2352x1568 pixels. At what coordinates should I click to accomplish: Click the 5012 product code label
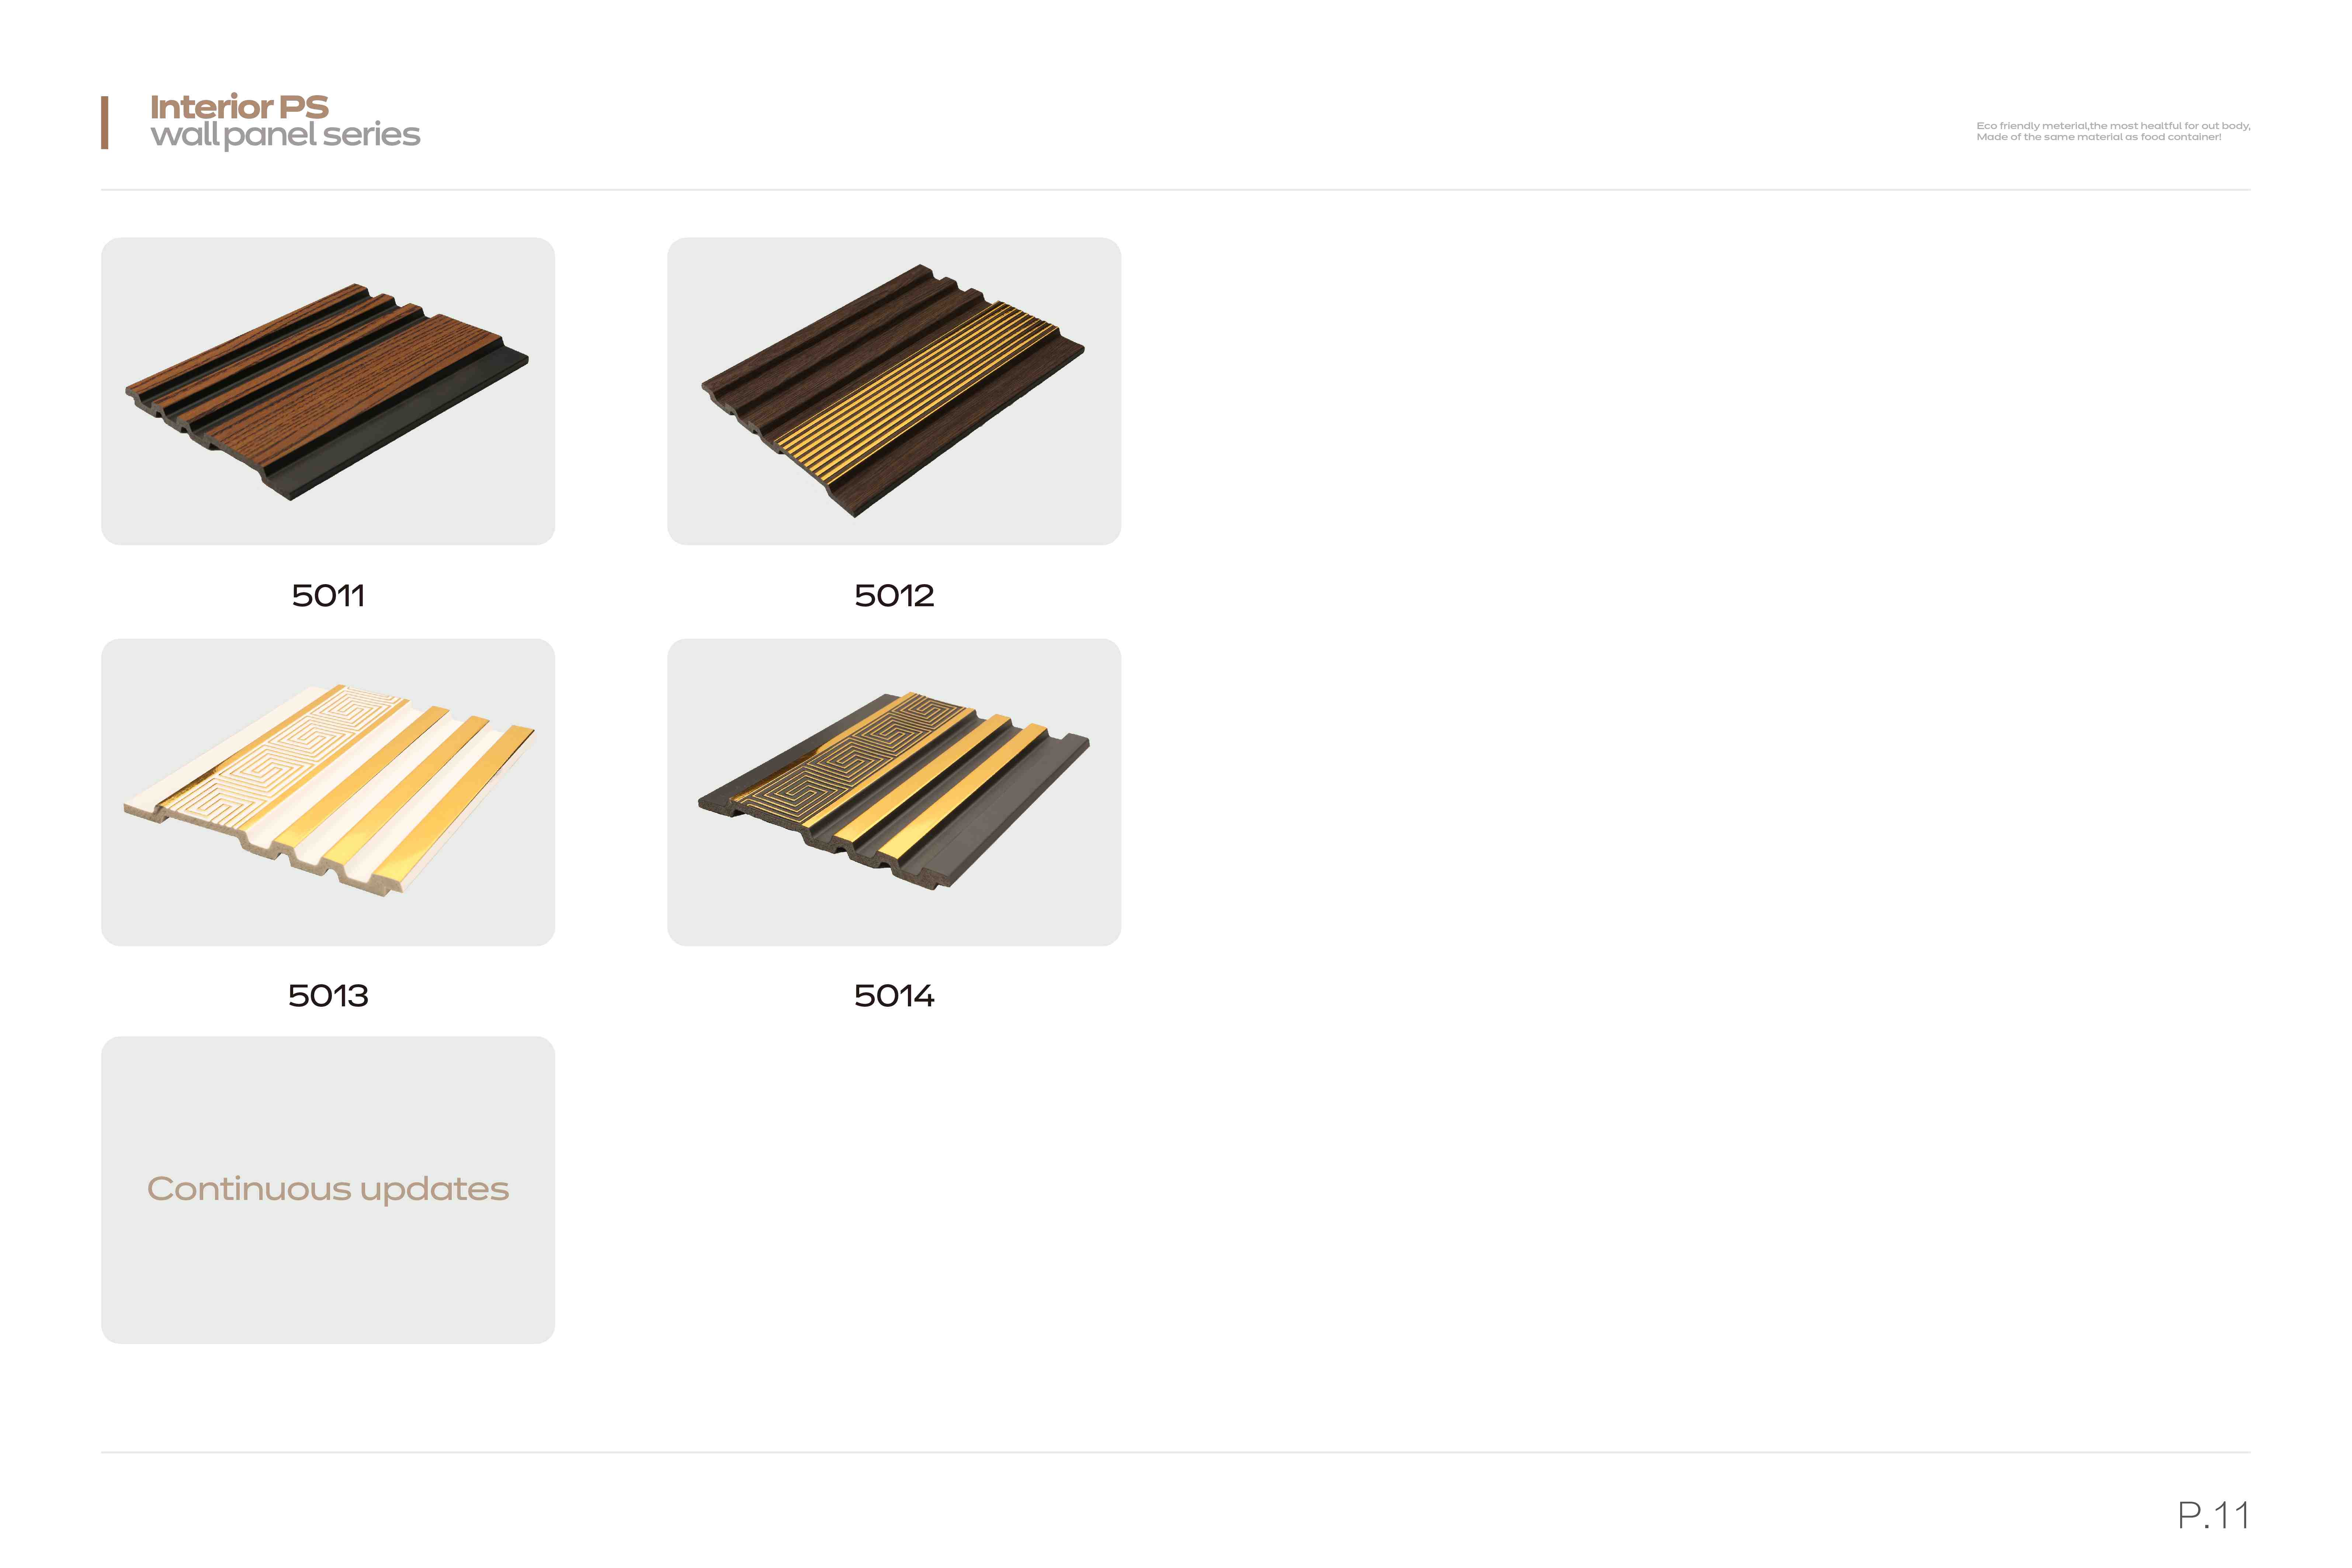pyautogui.click(x=894, y=596)
